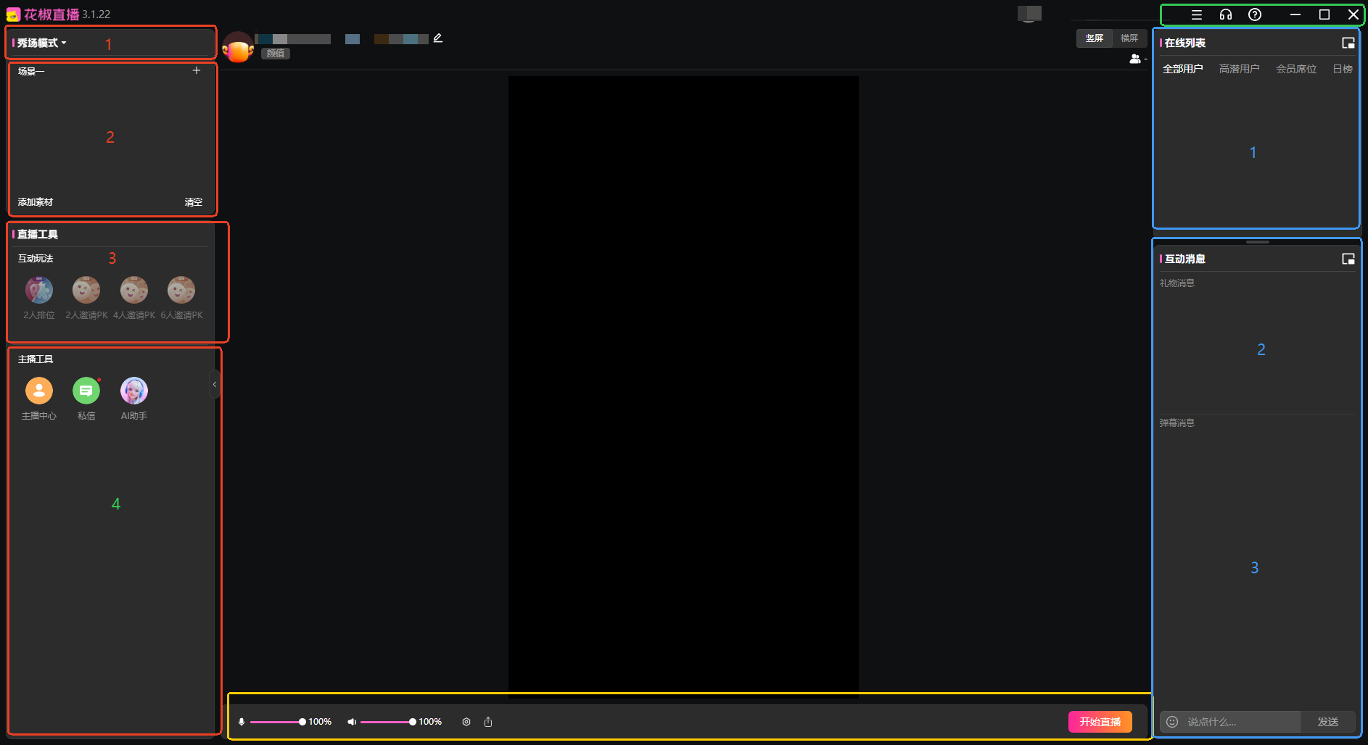
Task: Switch to the 高潜用户 tab
Action: point(1239,69)
